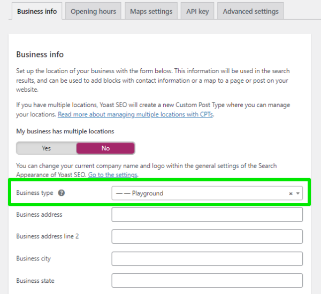Switch multiple locations toggle to Yes

click(46, 148)
